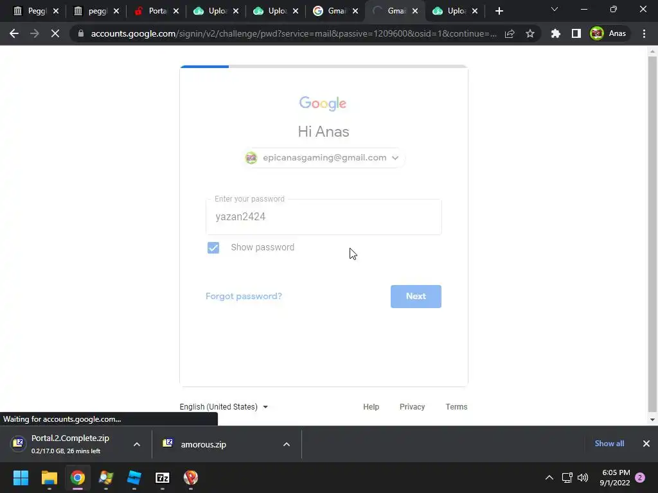The height and width of the screenshot is (493, 658).
Task: Close the loading Gmail tab
Action: [x=415, y=12]
